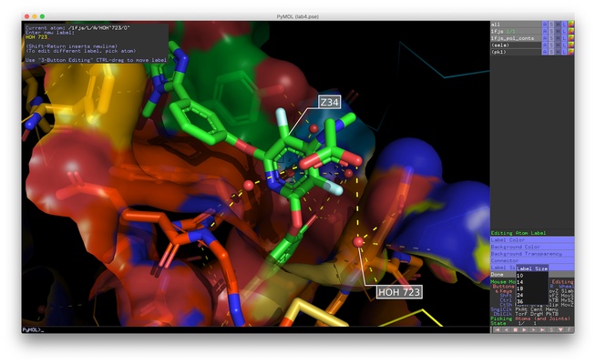Choose Label Color in the editing panel
Viewport: 596px width, 364px height.
532,240
